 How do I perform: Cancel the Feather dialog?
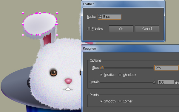147,29
